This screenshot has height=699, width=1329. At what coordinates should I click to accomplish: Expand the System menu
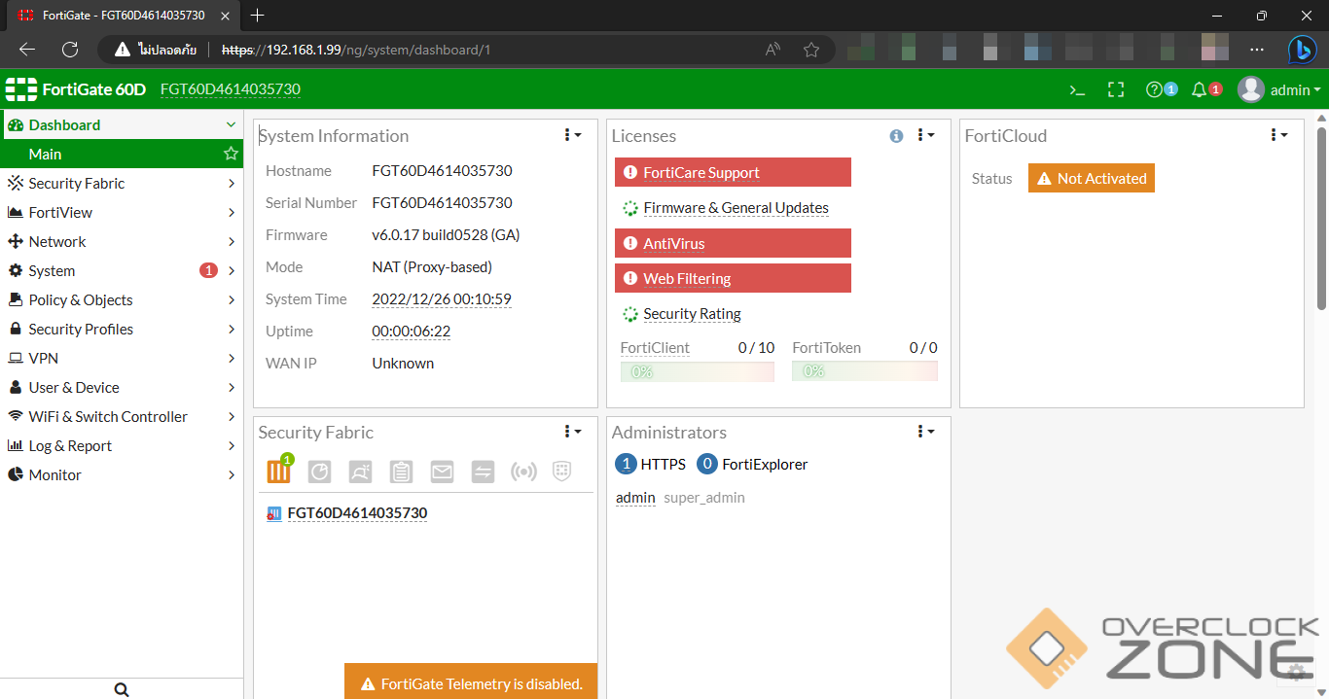coord(232,270)
